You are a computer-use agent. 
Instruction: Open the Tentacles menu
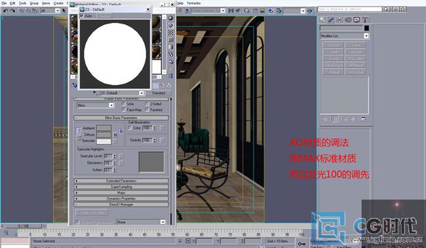tap(194, 3)
